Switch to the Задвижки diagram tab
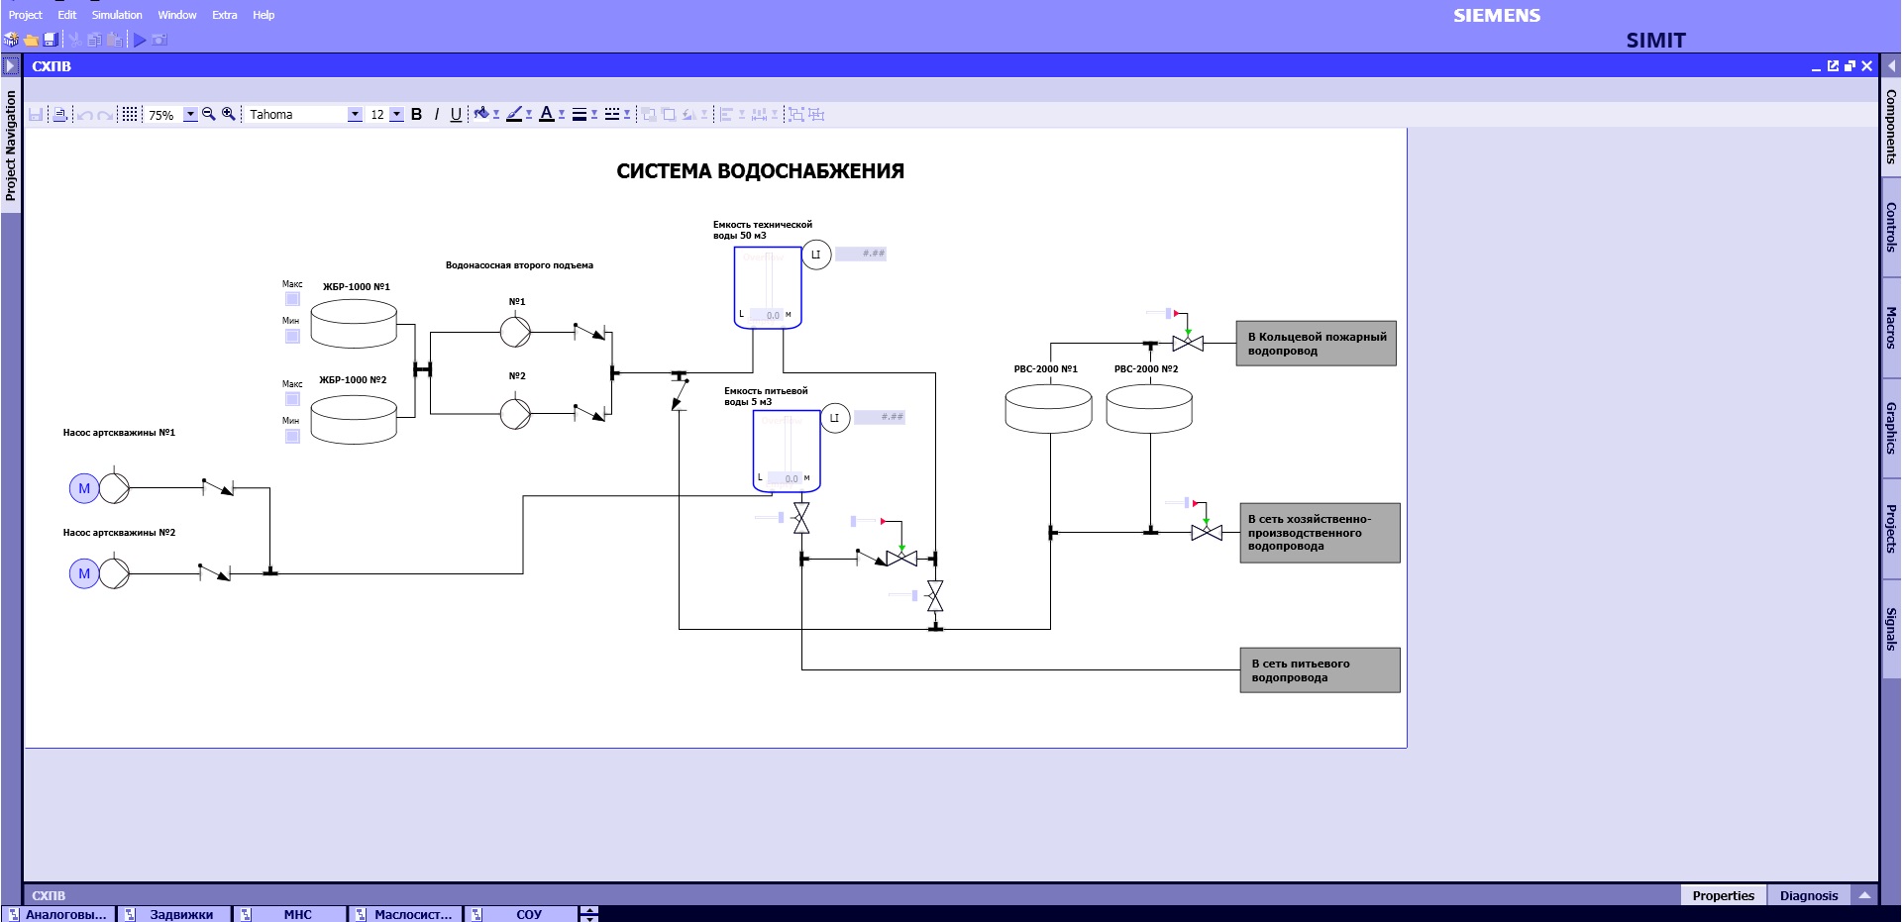1902x922 pixels. pyautogui.click(x=180, y=914)
